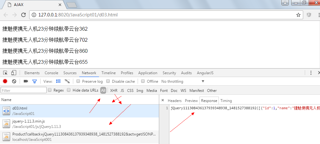Click the capture screenshots camera icon

(x=26, y=81)
